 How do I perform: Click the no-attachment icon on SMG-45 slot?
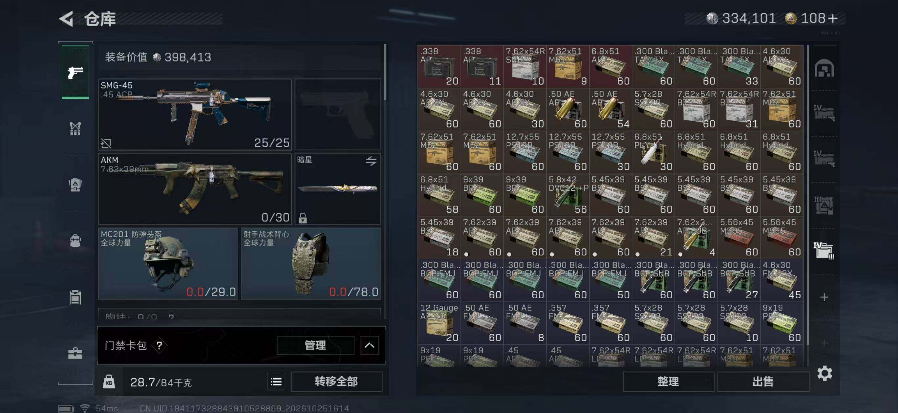[x=106, y=143]
